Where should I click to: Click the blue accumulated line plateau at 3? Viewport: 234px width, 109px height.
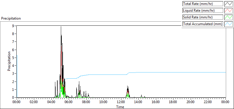179,72
